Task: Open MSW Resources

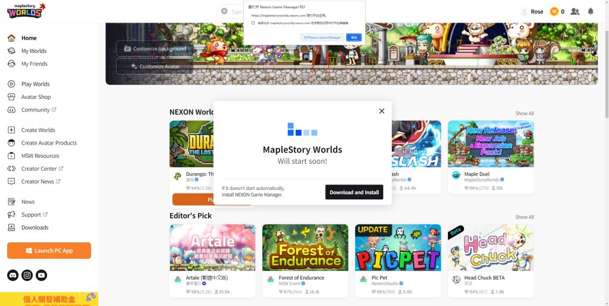Action: click(x=40, y=155)
